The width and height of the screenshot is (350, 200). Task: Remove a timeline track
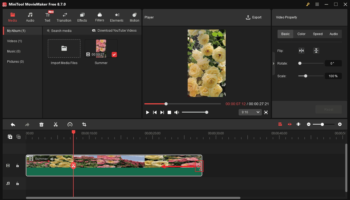pos(18,137)
